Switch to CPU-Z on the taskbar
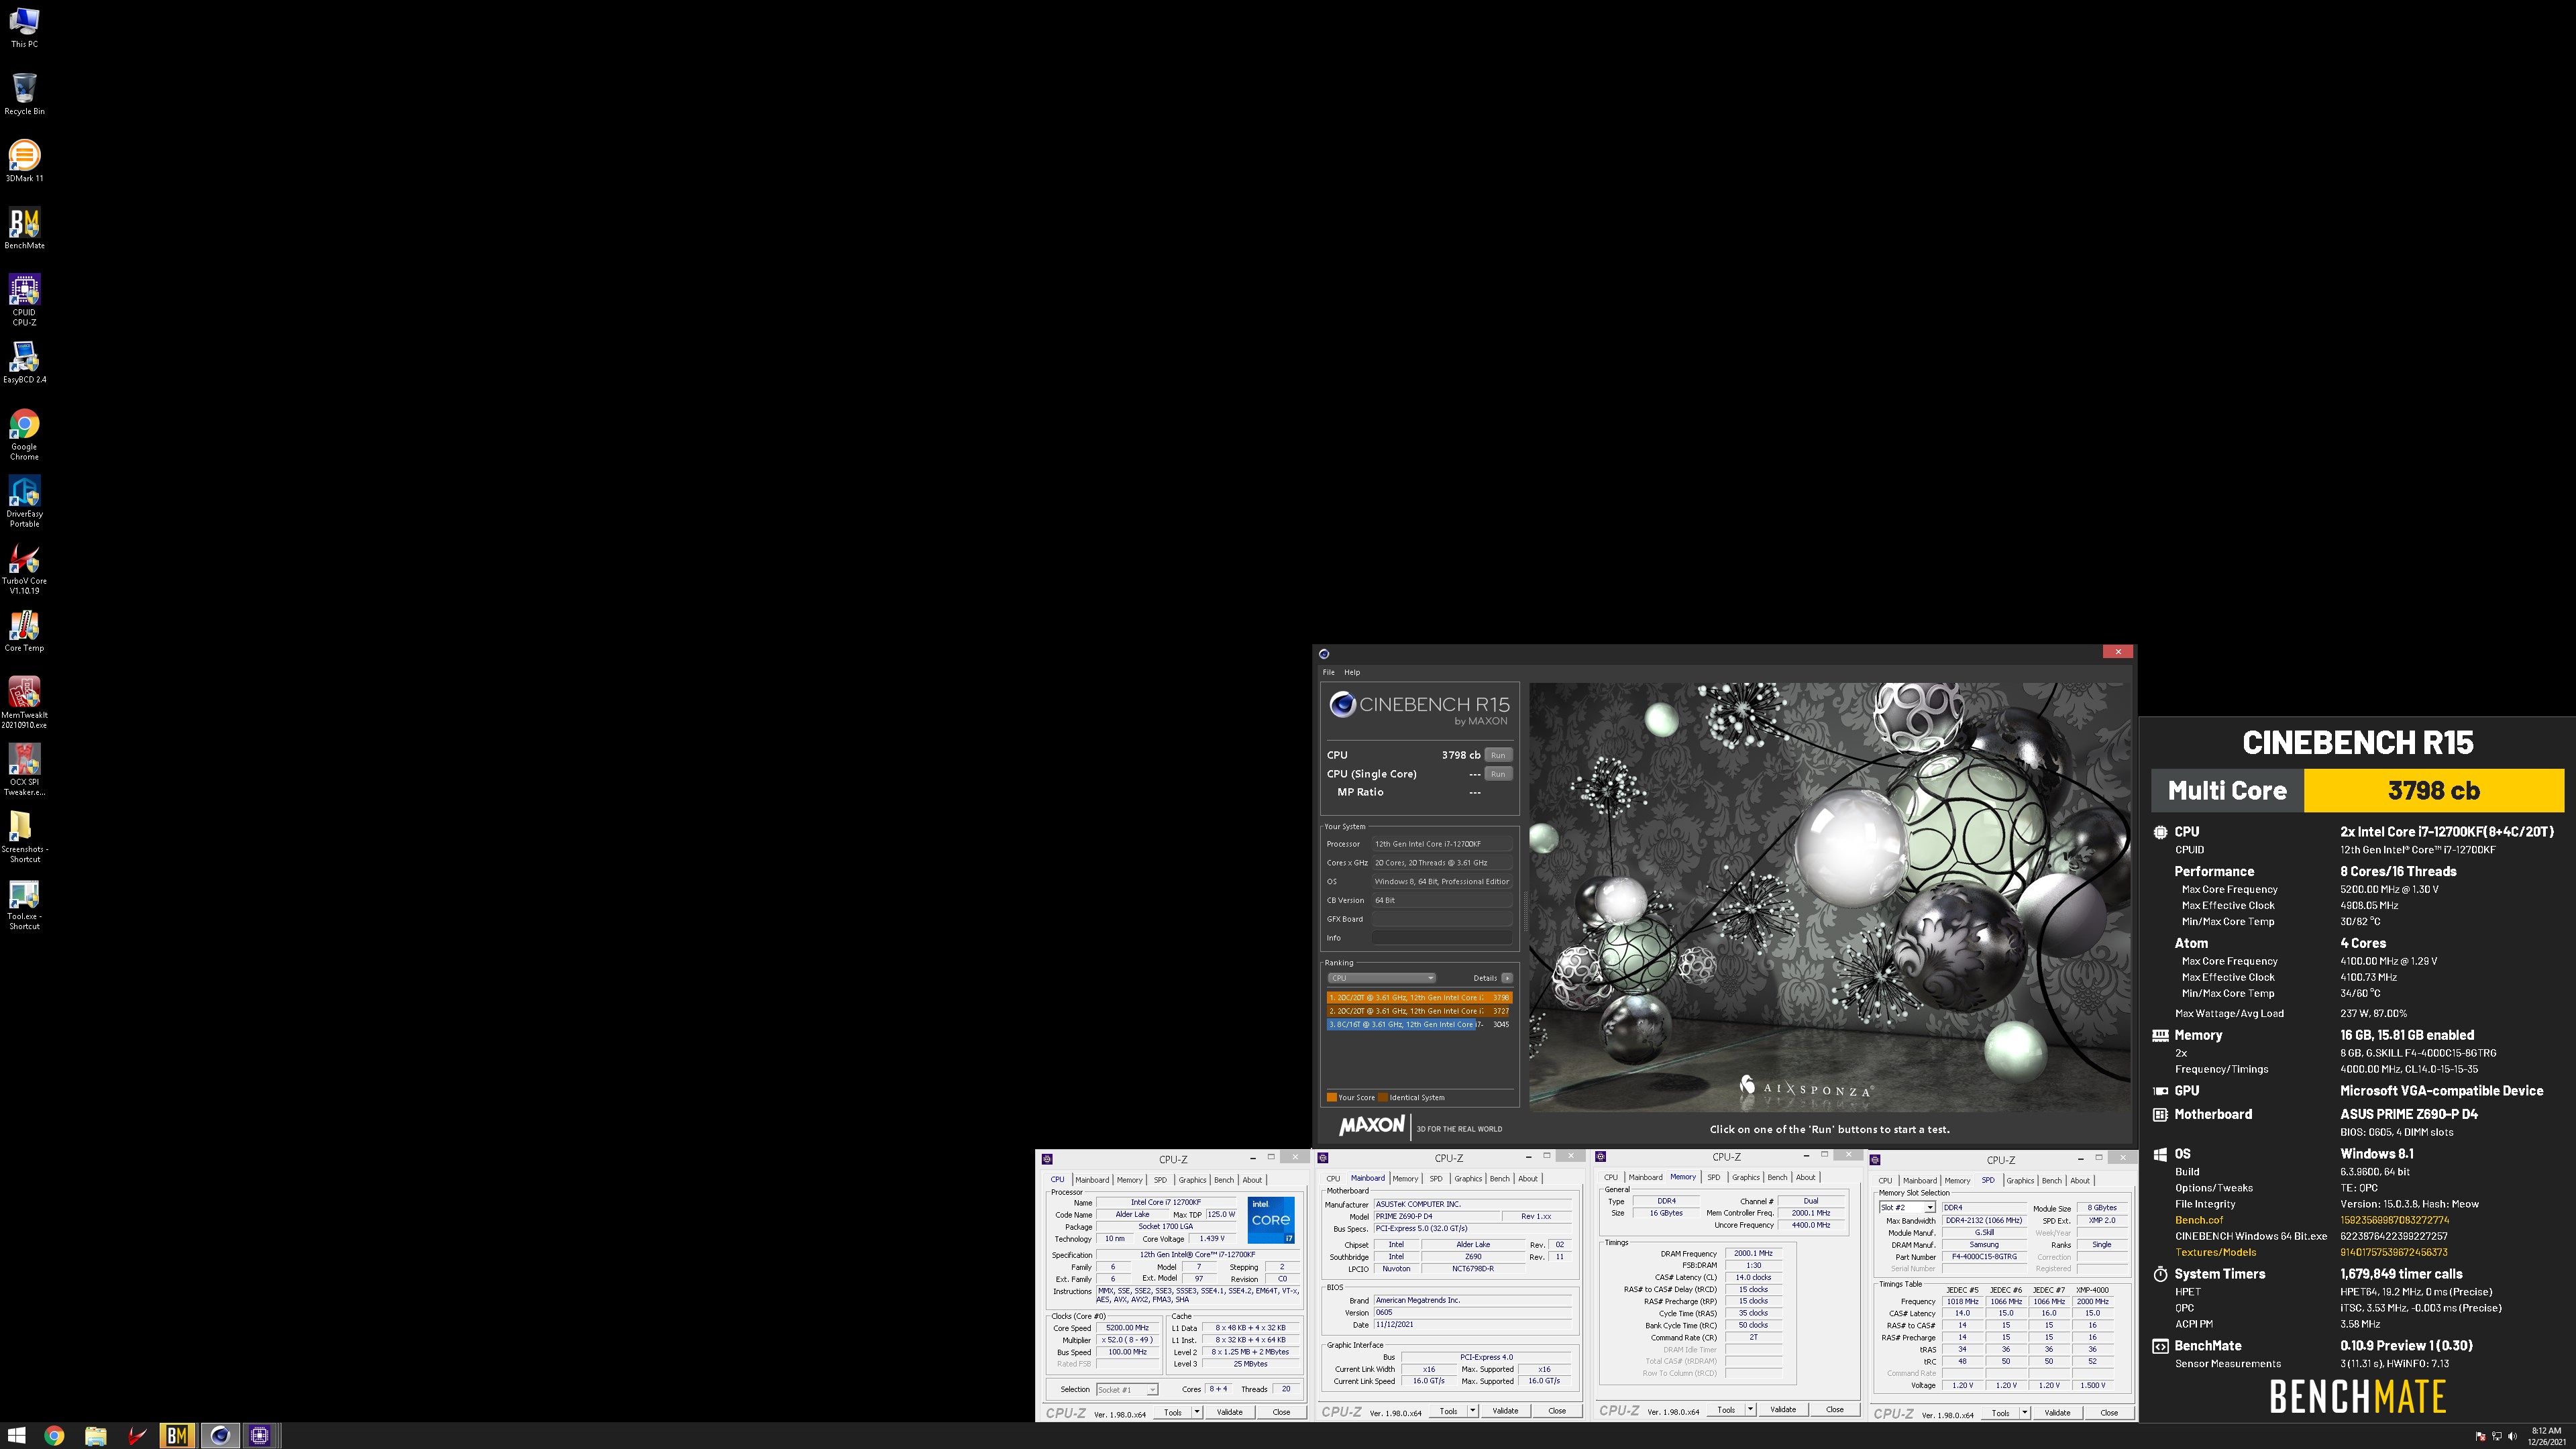The image size is (2576, 1449). point(261,1435)
